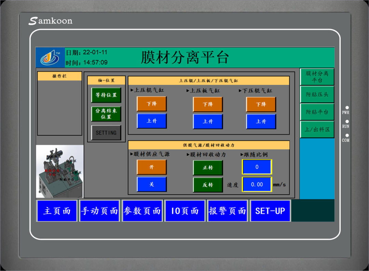Screen dimensions: 369x271
Task: Open the 上/出料区 side tab
Action: pos(317,130)
